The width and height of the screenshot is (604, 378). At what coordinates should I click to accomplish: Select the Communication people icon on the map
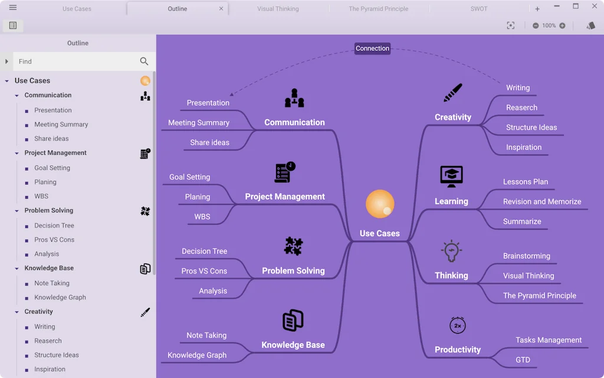(294, 99)
